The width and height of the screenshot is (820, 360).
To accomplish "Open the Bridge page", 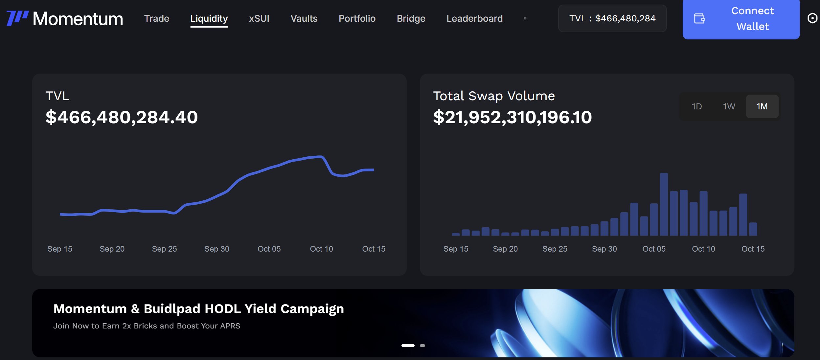I will click(x=411, y=18).
